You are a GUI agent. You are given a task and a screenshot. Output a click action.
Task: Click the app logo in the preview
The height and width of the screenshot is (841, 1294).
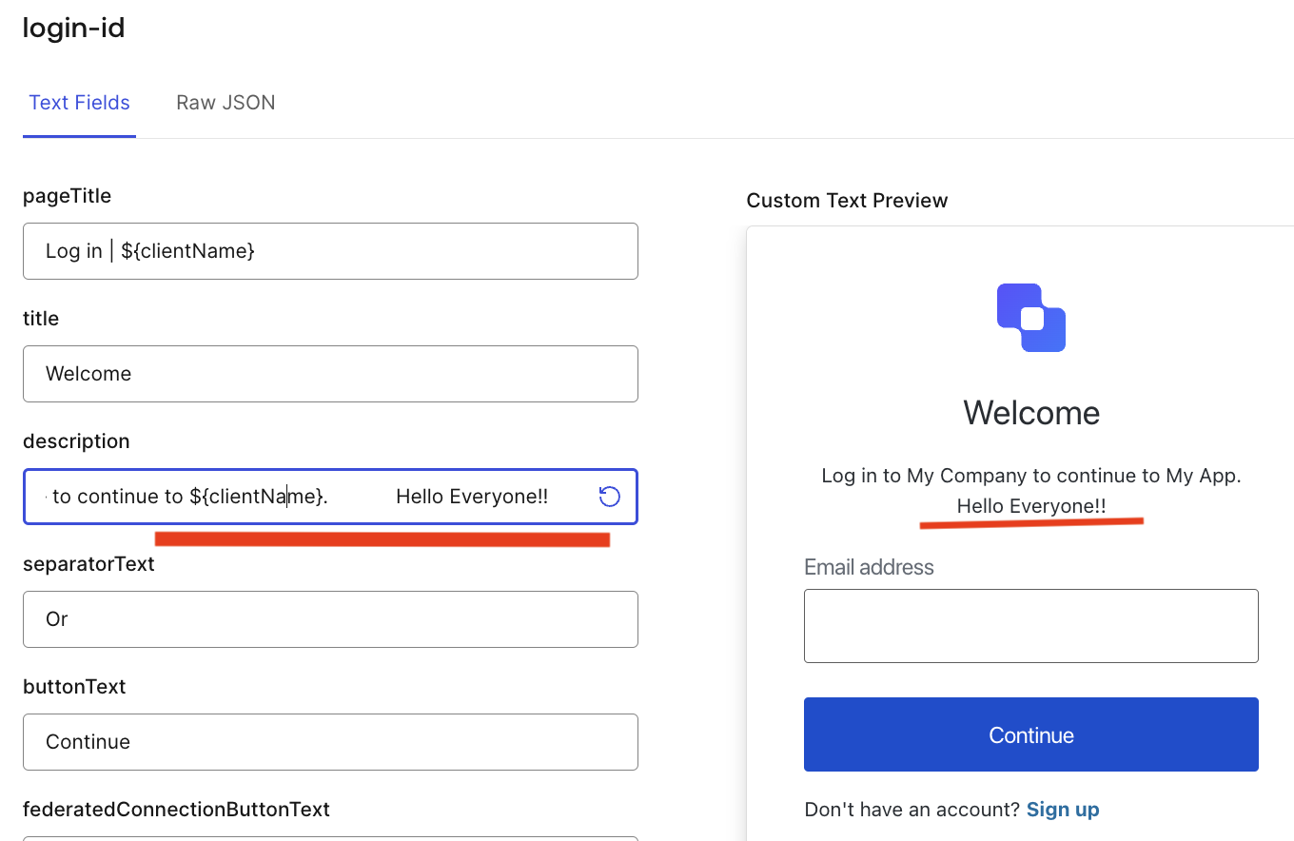coord(1031,318)
